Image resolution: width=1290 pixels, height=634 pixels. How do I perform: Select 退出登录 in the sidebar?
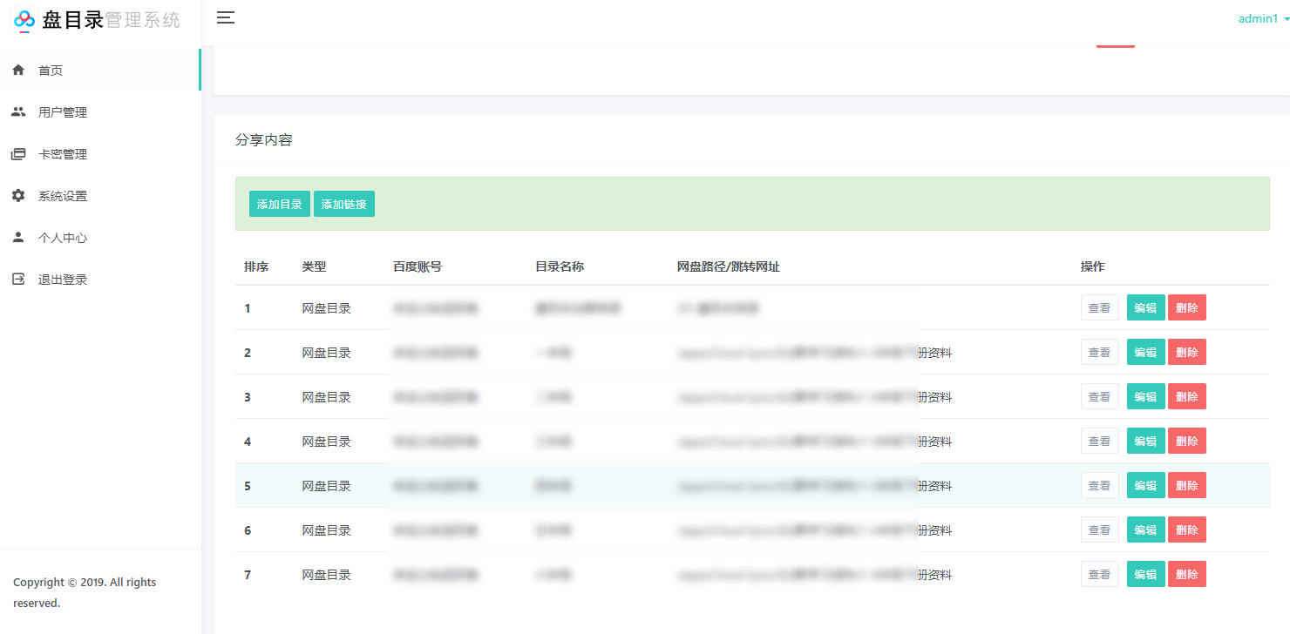[100, 280]
